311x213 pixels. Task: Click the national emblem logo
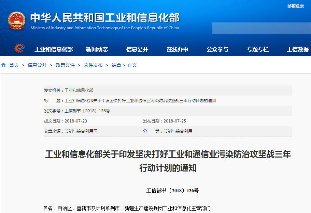16,21
